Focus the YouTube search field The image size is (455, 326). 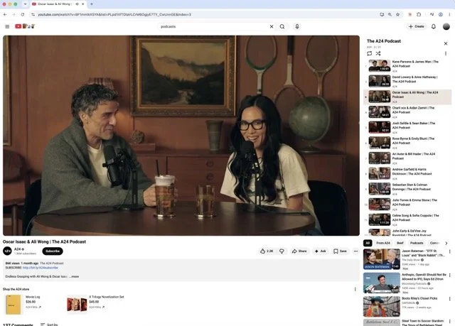213,26
